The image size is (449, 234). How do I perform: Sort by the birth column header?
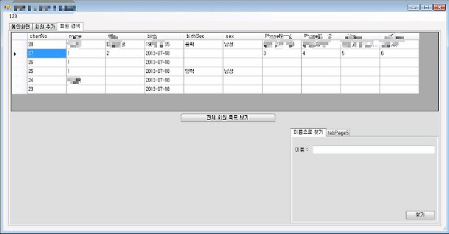click(164, 36)
